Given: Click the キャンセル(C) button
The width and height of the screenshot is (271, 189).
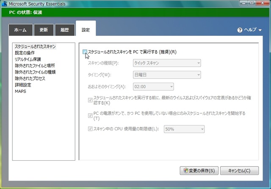Looking at the screenshot, I should tap(239, 170).
